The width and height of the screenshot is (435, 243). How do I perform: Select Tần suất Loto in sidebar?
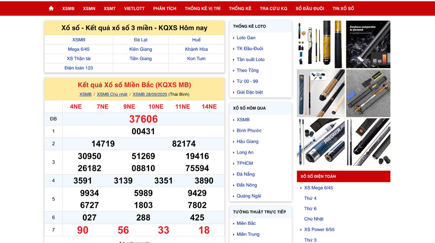pyautogui.click(x=250, y=59)
